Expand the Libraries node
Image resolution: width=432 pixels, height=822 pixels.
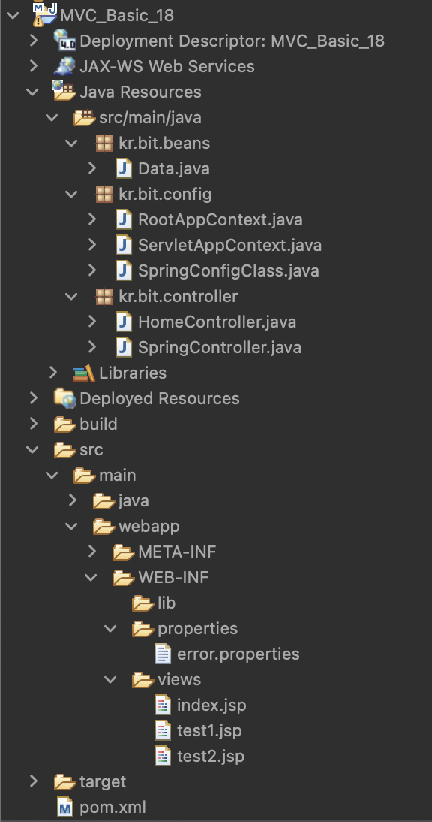click(x=52, y=373)
